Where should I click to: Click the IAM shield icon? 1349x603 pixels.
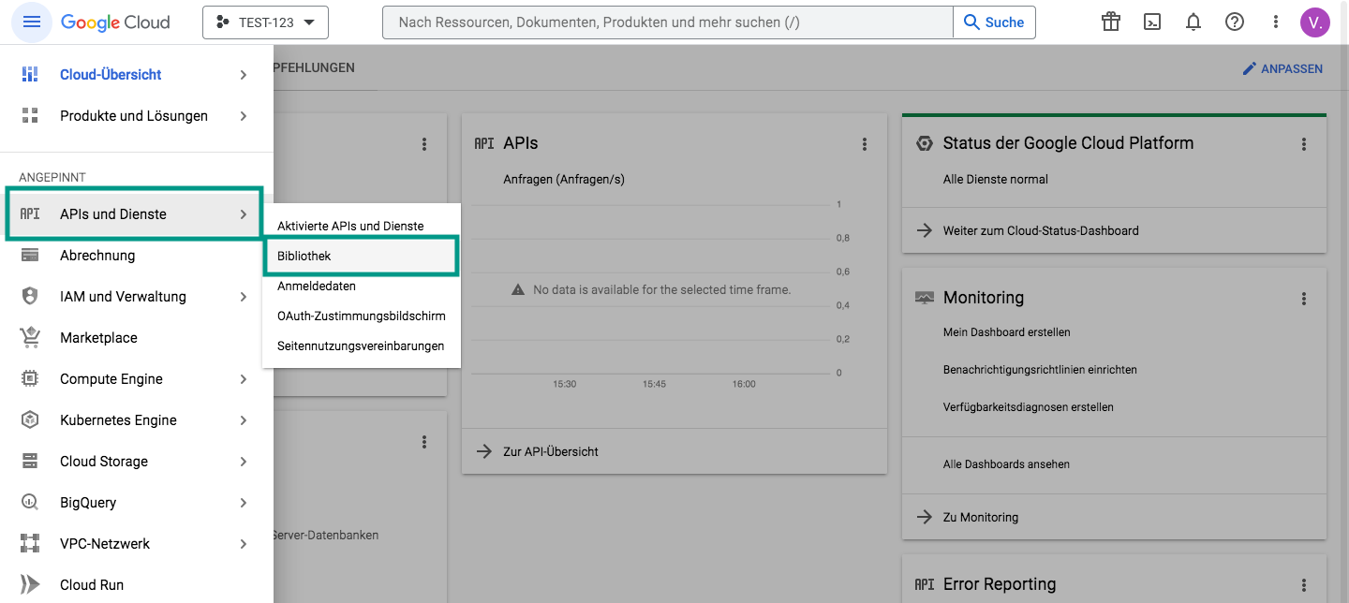pyautogui.click(x=30, y=297)
